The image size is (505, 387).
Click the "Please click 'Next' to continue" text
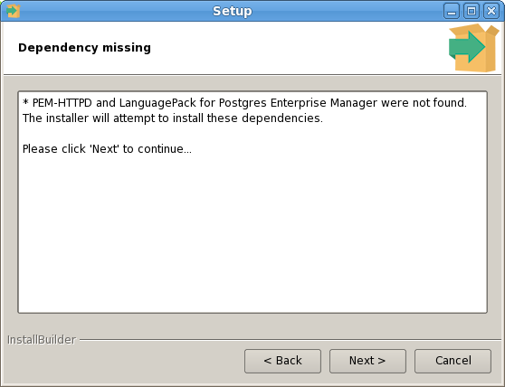pos(107,149)
